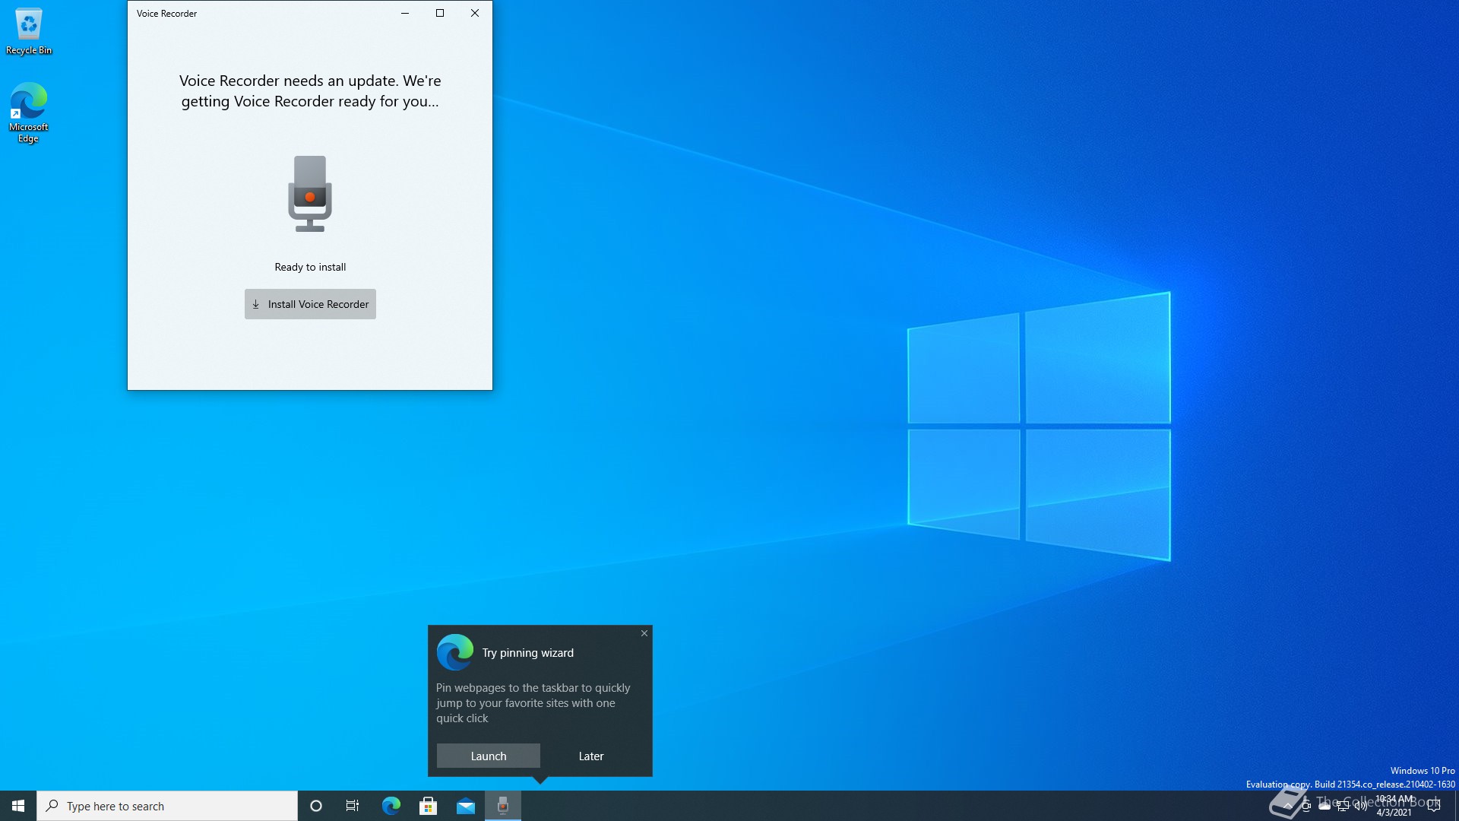Viewport: 1459px width, 821px height.
Task: Open the Action Center notifications icon
Action: coord(1434,806)
